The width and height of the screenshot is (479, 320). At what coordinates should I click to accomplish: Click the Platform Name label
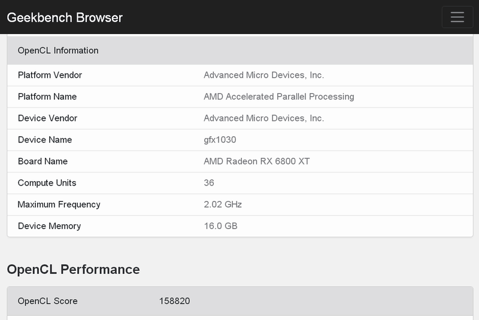[47, 97]
